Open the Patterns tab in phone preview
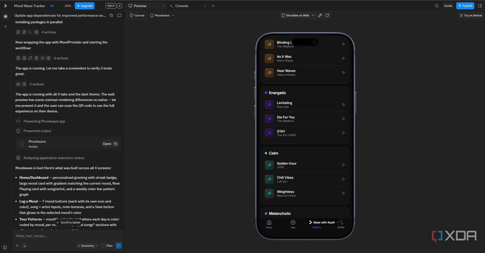The image size is (485, 253). [317, 227]
